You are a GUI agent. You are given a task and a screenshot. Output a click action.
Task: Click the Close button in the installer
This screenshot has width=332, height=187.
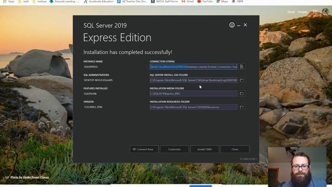click(235, 149)
